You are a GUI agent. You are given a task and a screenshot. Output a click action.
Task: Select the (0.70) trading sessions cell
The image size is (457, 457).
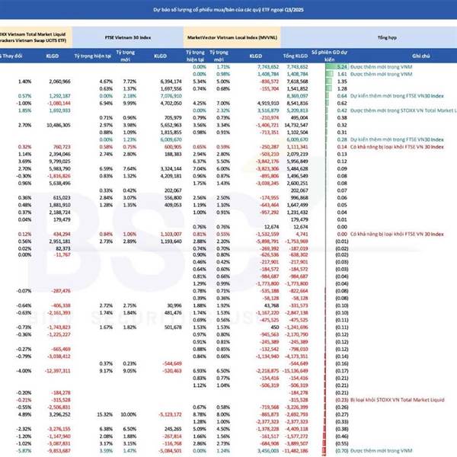(x=341, y=451)
